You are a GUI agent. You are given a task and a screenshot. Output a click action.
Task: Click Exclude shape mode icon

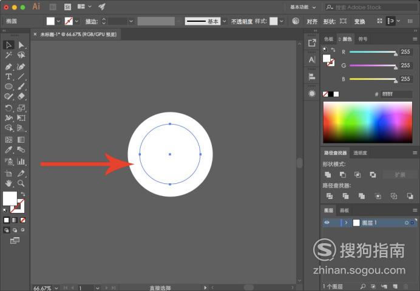click(373, 175)
